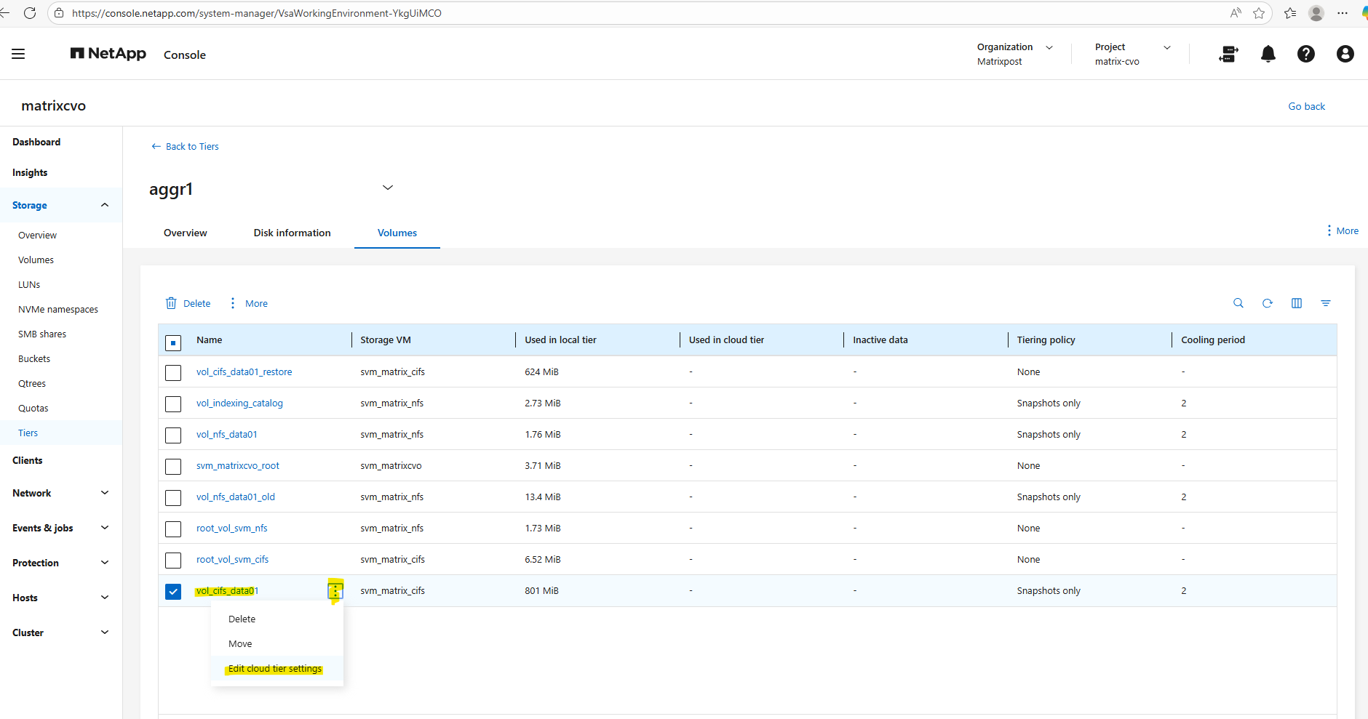The image size is (1368, 719).
Task: Switch to the Disk information tab
Action: tap(292, 233)
